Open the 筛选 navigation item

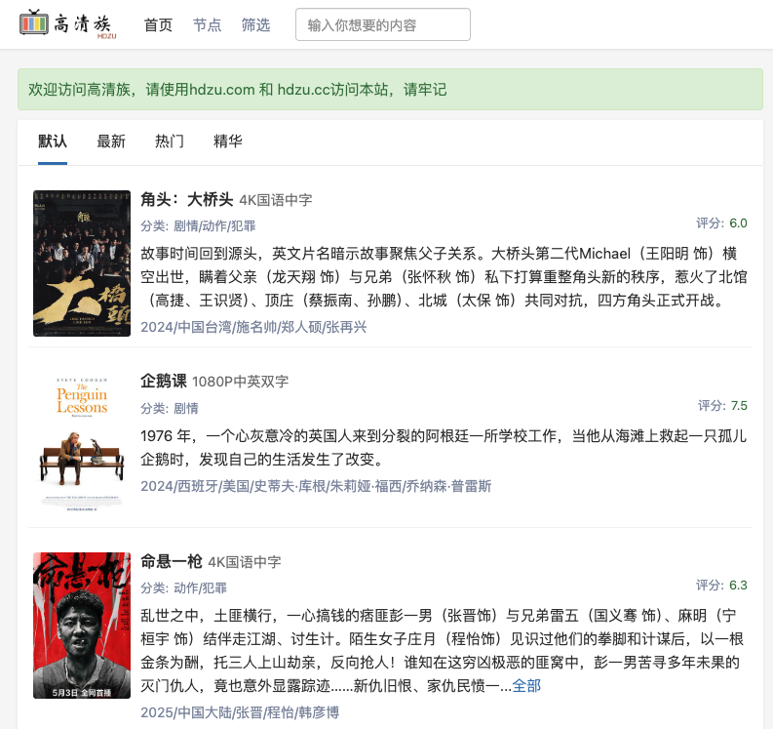tap(255, 25)
